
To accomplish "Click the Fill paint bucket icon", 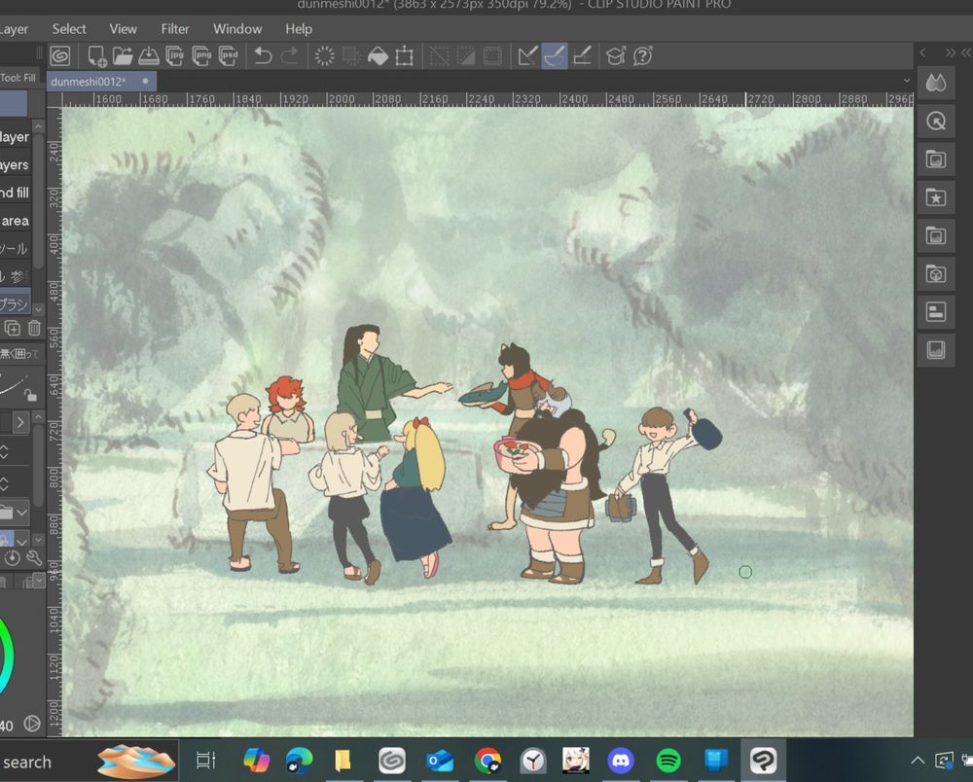I will (x=378, y=56).
